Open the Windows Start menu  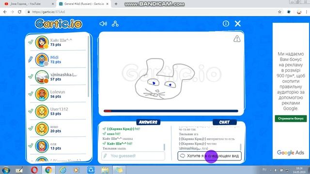click(x=6, y=170)
